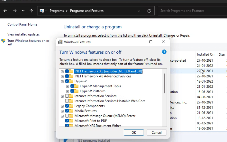Refresh the Programs and Features view

click(149, 11)
